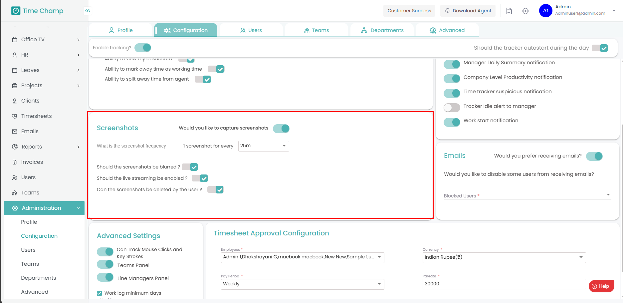Click the Customer Success button
Image resolution: width=623 pixels, height=303 pixels.
click(x=409, y=11)
